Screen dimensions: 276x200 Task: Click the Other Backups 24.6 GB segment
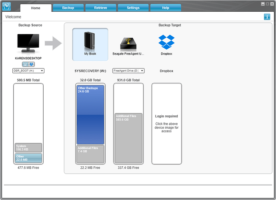pos(90,115)
